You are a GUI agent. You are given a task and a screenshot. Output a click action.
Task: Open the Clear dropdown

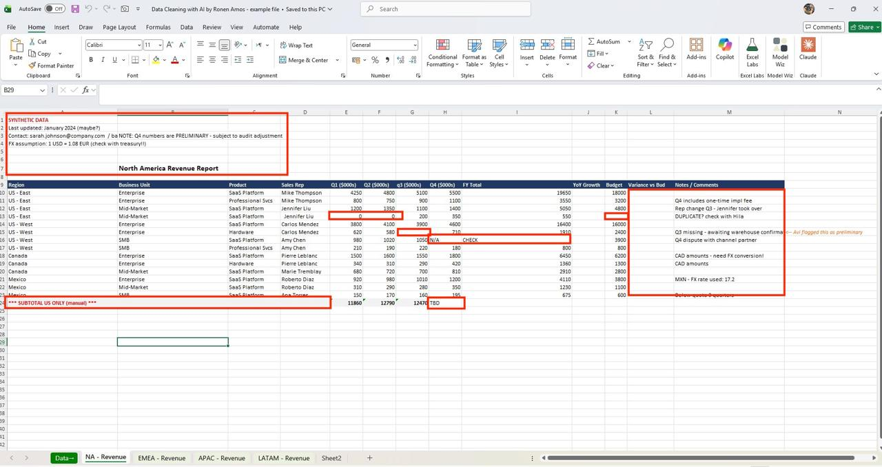coord(600,65)
